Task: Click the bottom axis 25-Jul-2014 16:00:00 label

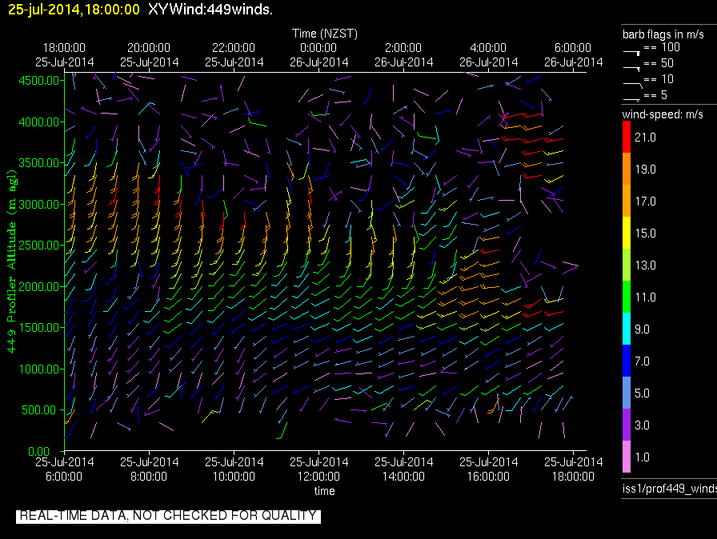Action: coord(488,469)
